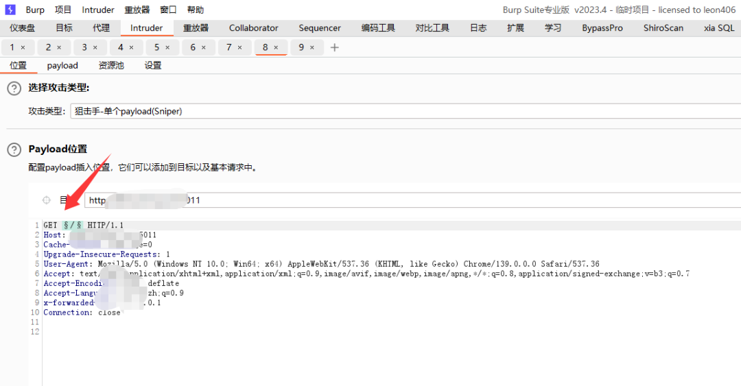Open the 日志 tab
This screenshot has width=741, height=386.
tap(478, 28)
